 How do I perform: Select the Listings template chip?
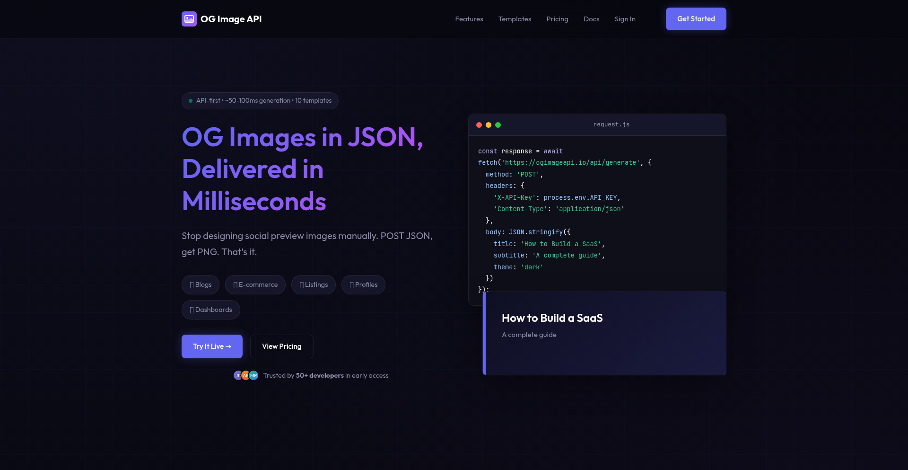click(x=313, y=284)
